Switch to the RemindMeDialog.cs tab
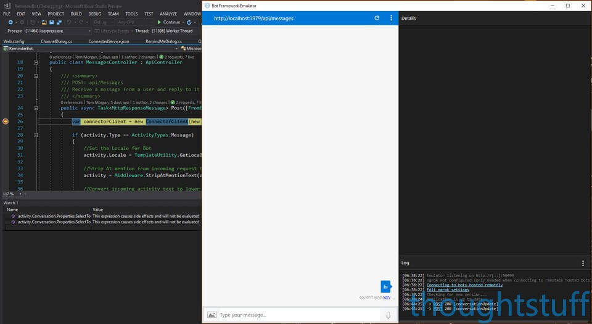Screen dimensions: 592x324 pyautogui.click(x=163, y=41)
